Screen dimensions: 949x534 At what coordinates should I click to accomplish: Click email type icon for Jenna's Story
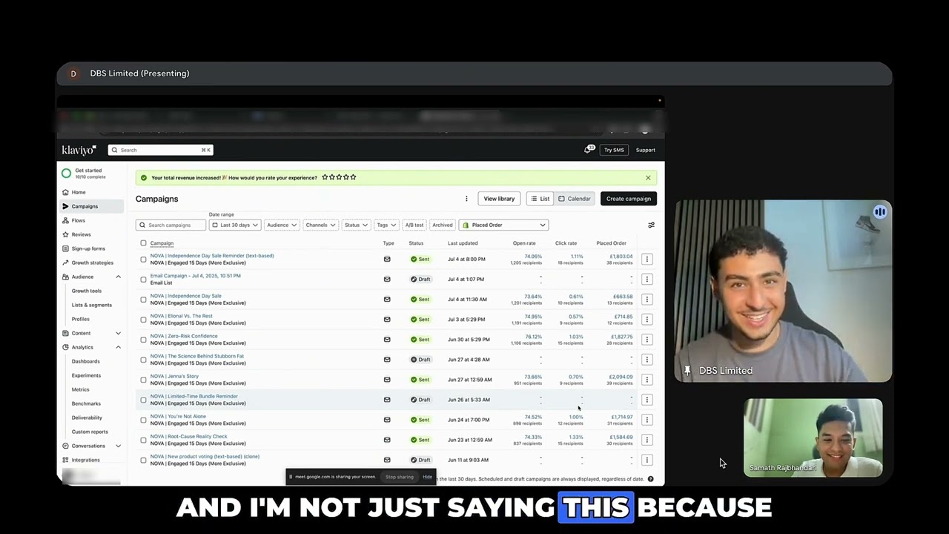(387, 379)
